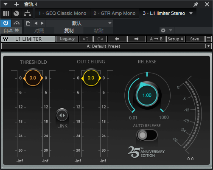The height and width of the screenshot is (170, 213).
Task: Open the 默认 preset dropdown
Action: pos(79,23)
